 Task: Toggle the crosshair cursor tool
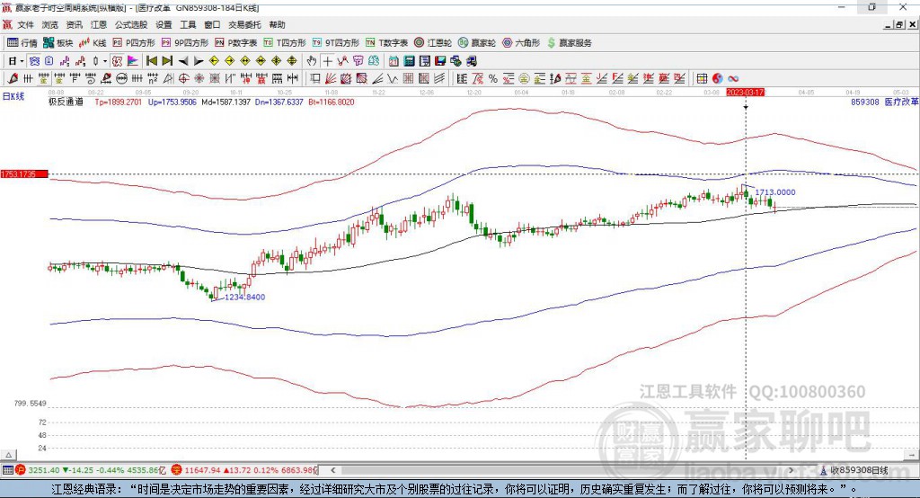tap(328, 61)
